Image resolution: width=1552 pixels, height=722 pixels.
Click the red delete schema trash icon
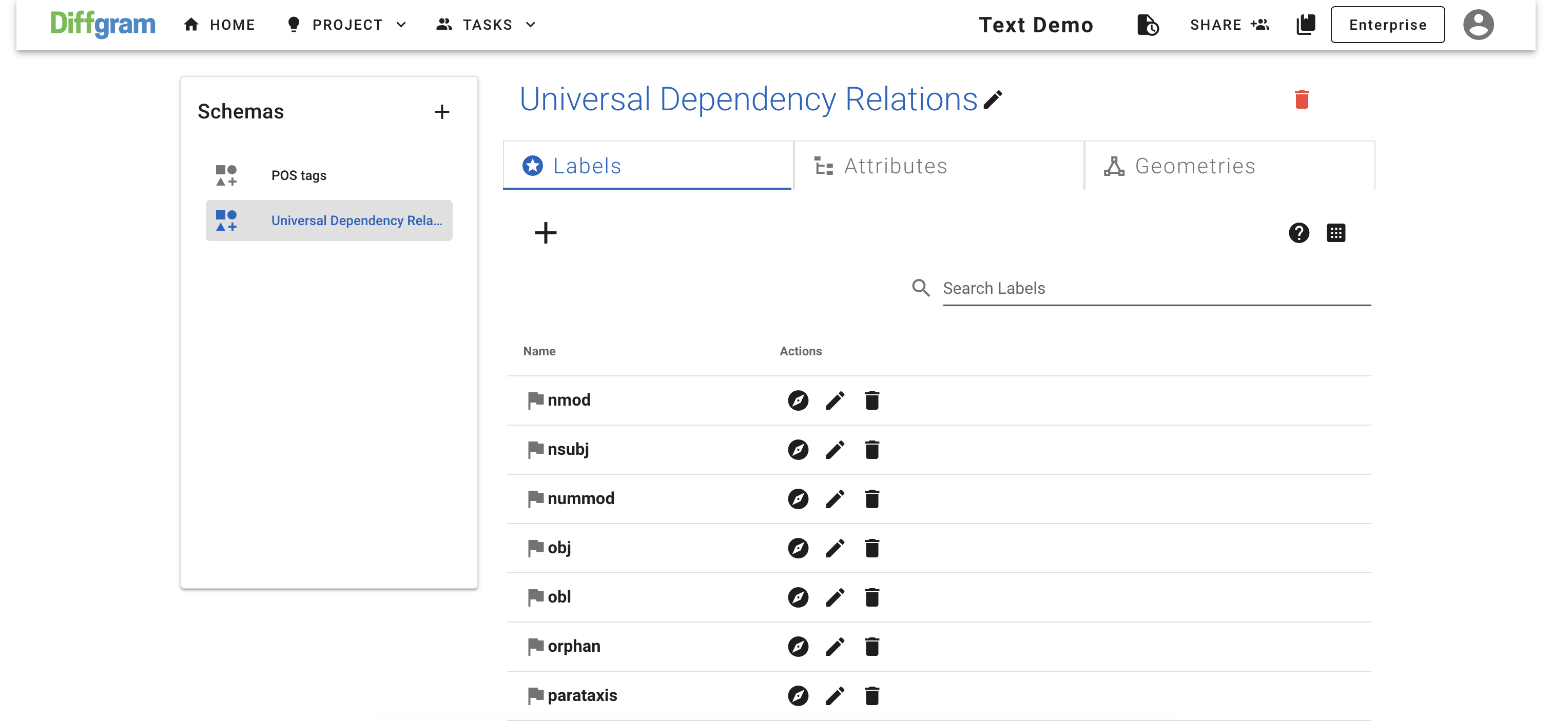[x=1302, y=100]
